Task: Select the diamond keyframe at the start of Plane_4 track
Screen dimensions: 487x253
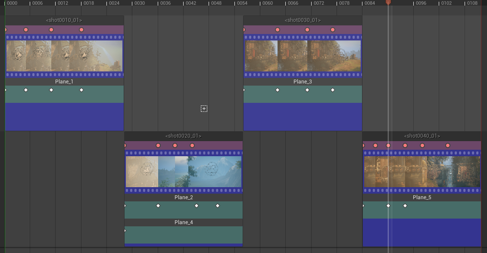Action: coord(125,231)
